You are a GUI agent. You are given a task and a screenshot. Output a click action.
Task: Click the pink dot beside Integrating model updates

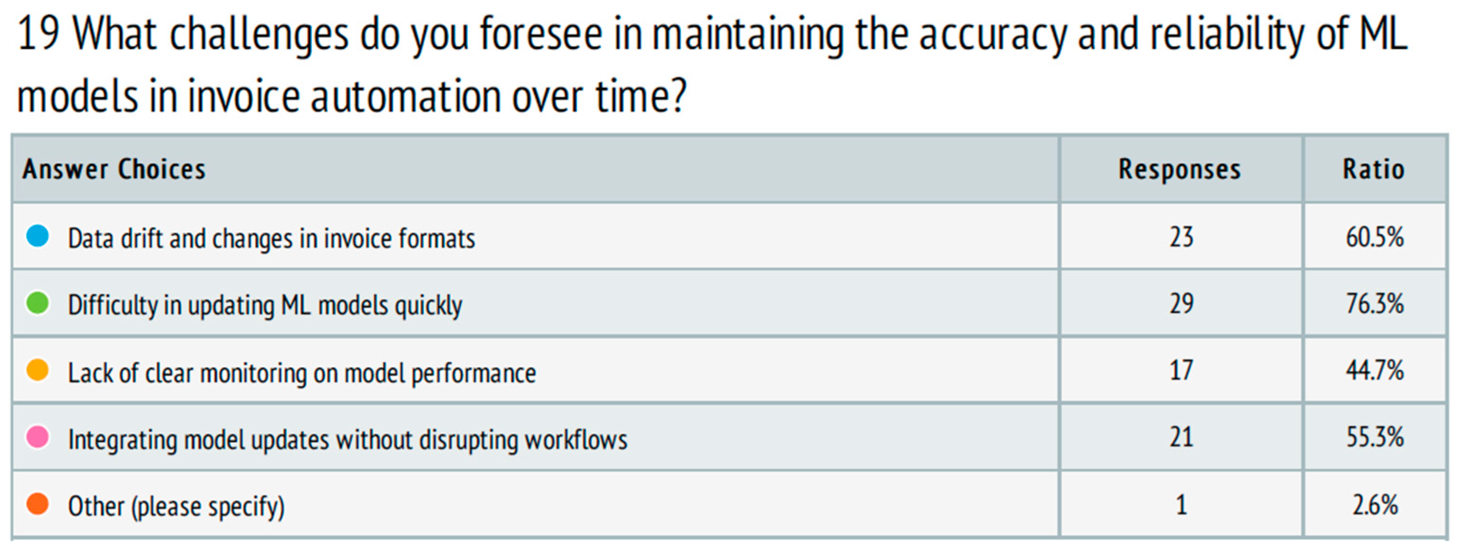38,437
